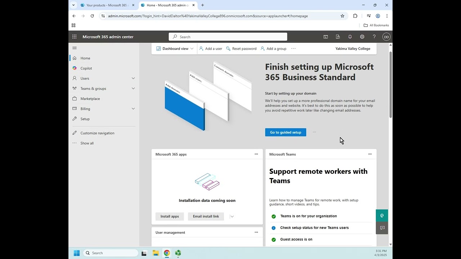The image size is (461, 259).
Task: Expand the Billing navigation section
Action: [133, 109]
